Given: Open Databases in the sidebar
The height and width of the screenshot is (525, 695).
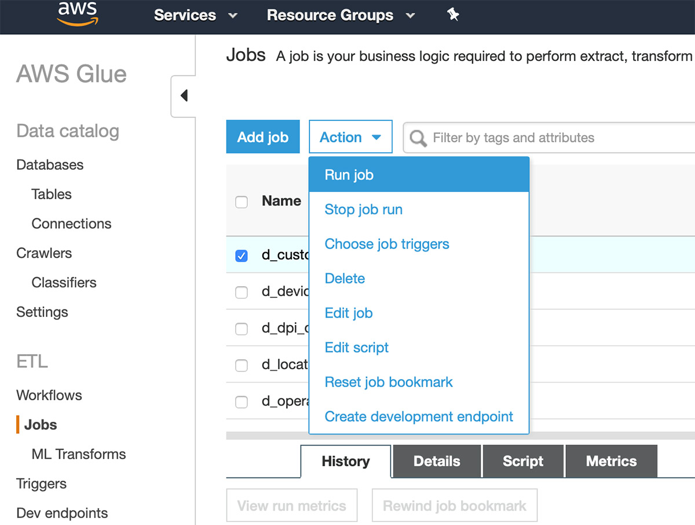Looking at the screenshot, I should pos(50,165).
